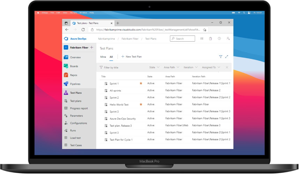Screen dimensions: 299x178
Task: Enter full screen mode with expand icon
Action: [x=226, y=57]
